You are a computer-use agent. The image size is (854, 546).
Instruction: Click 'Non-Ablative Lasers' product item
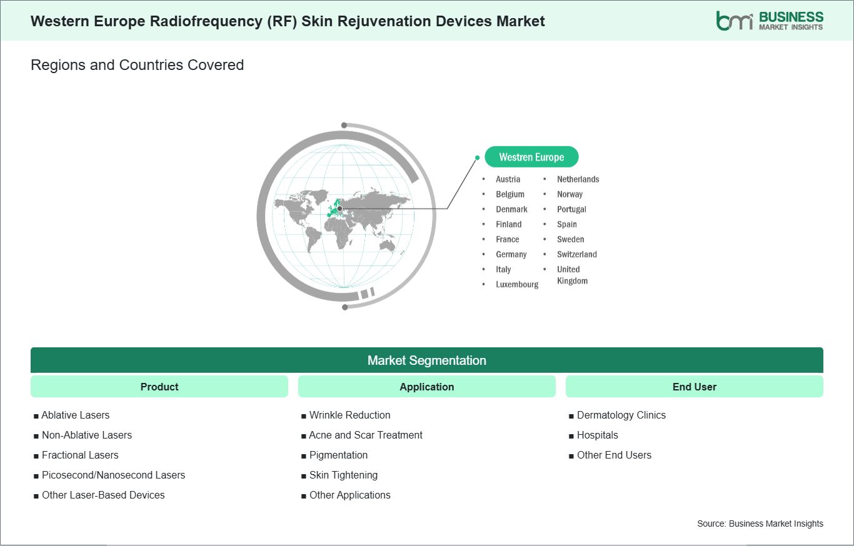[x=86, y=435]
